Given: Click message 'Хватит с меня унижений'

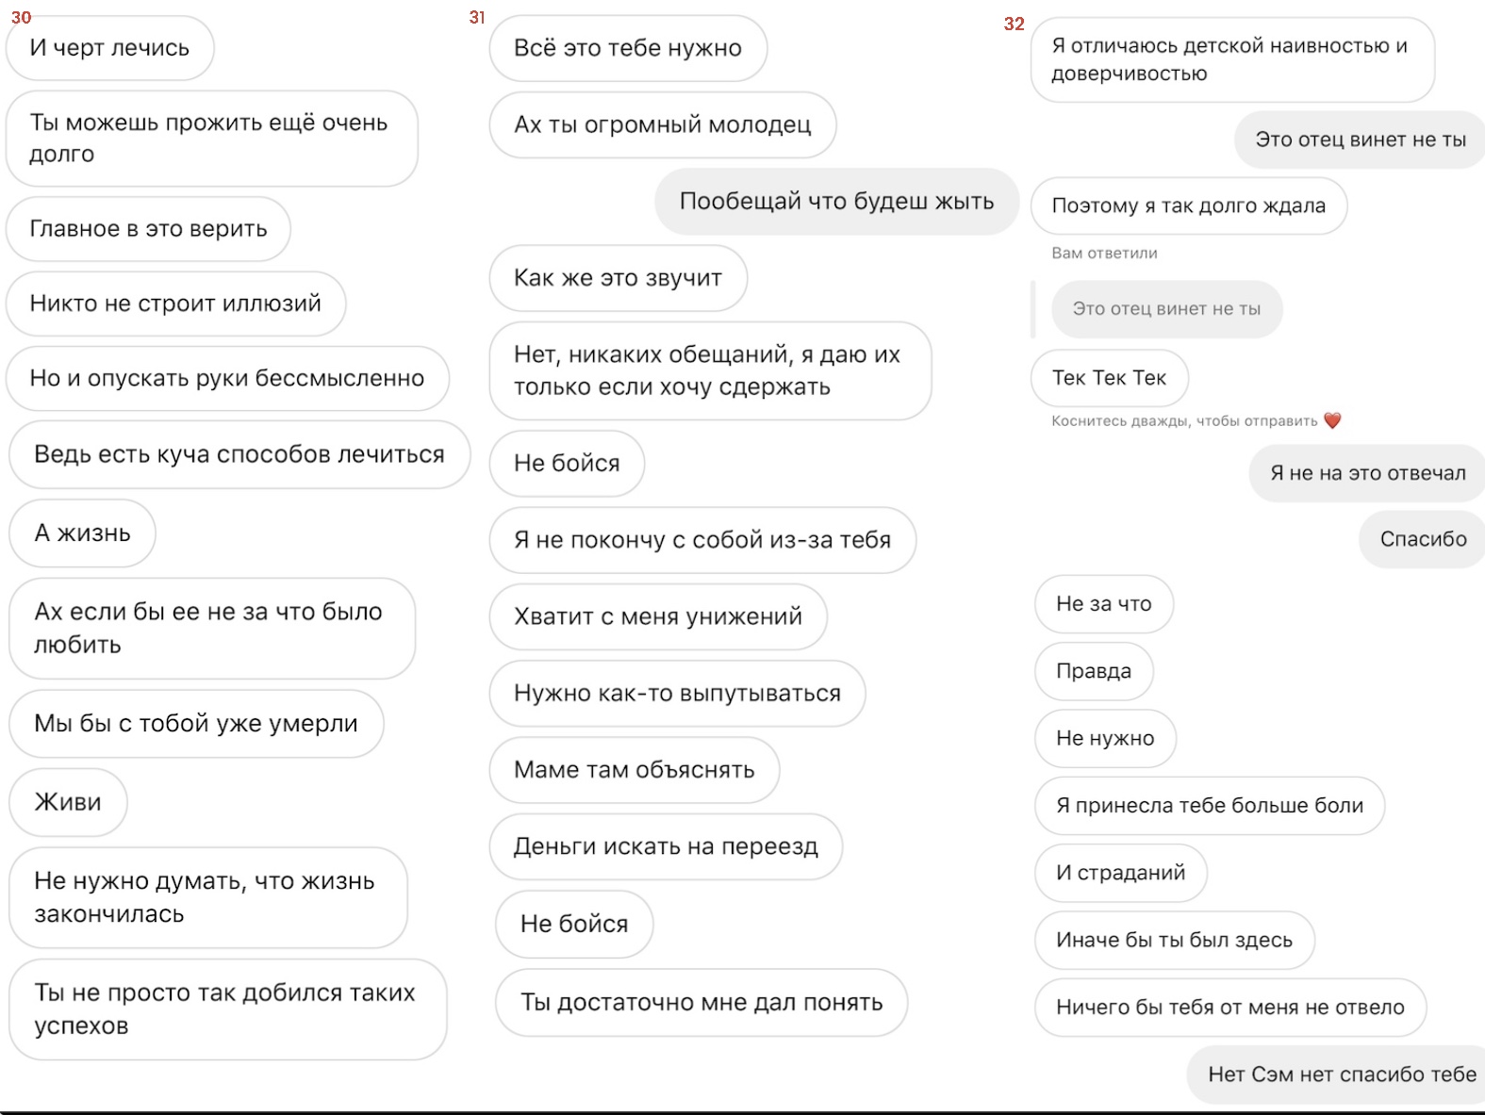Looking at the screenshot, I should 658,616.
